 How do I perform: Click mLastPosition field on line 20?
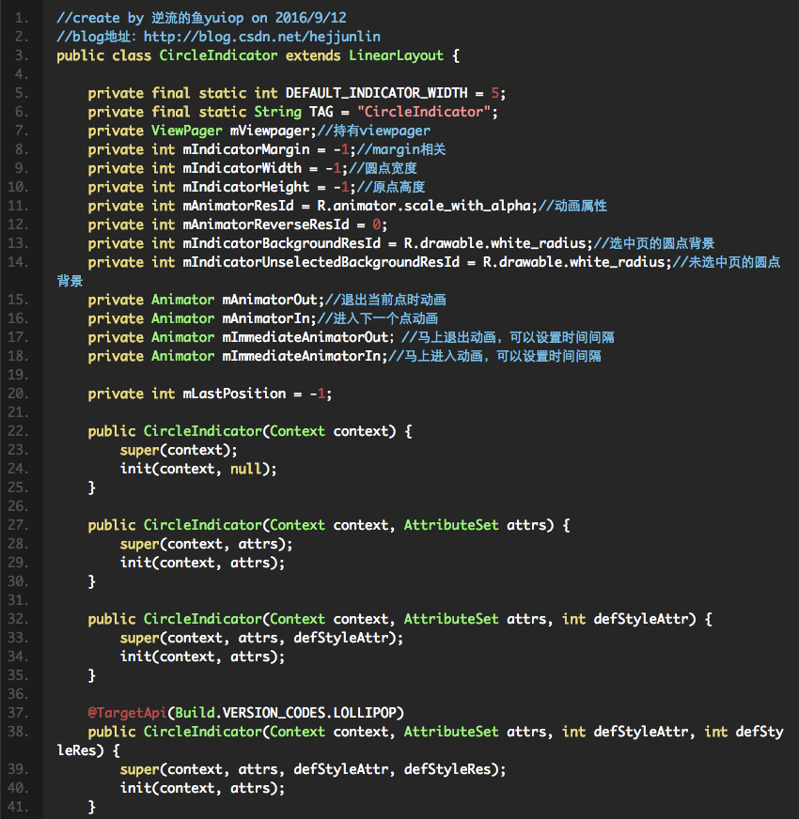click(x=234, y=394)
